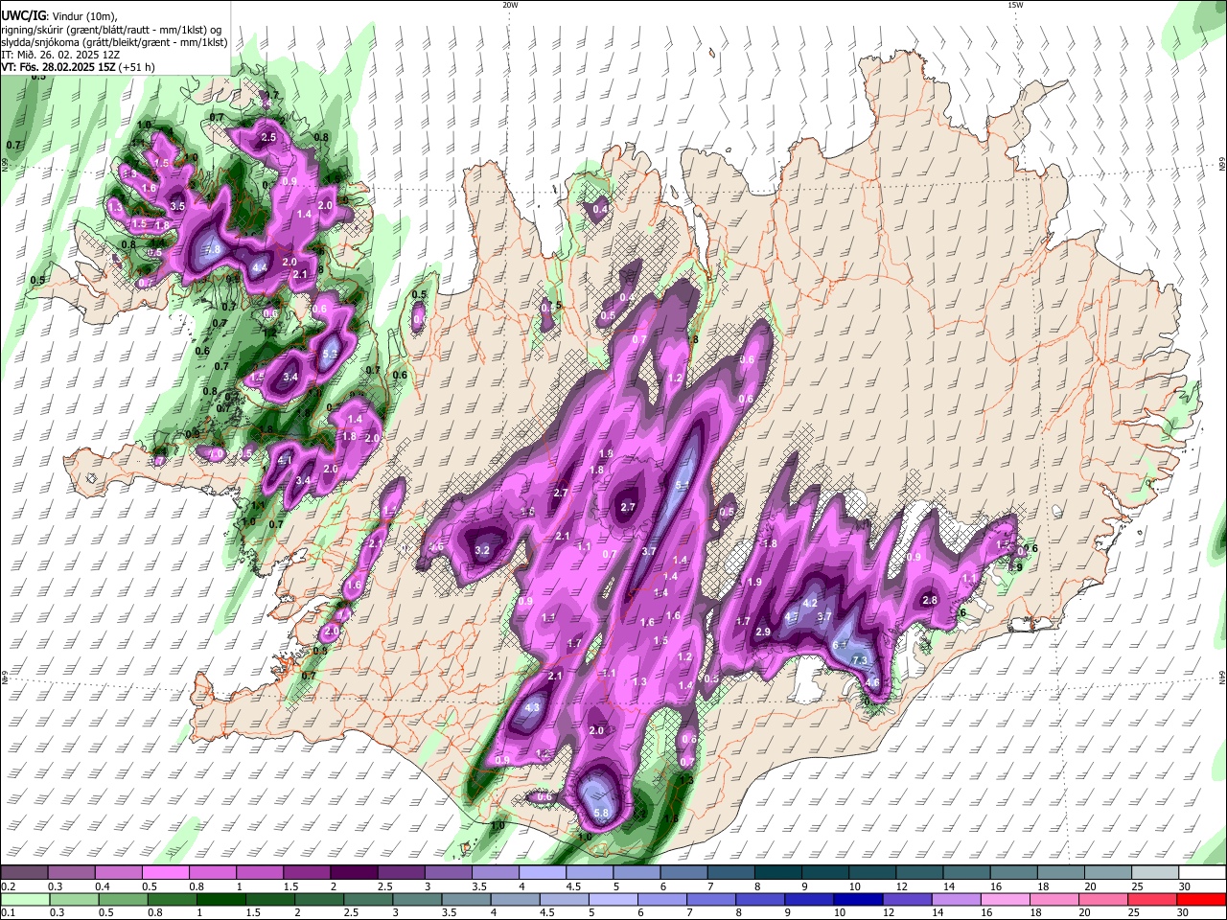Select the bright pink 0.5 swatch in top legend row

coord(165,872)
